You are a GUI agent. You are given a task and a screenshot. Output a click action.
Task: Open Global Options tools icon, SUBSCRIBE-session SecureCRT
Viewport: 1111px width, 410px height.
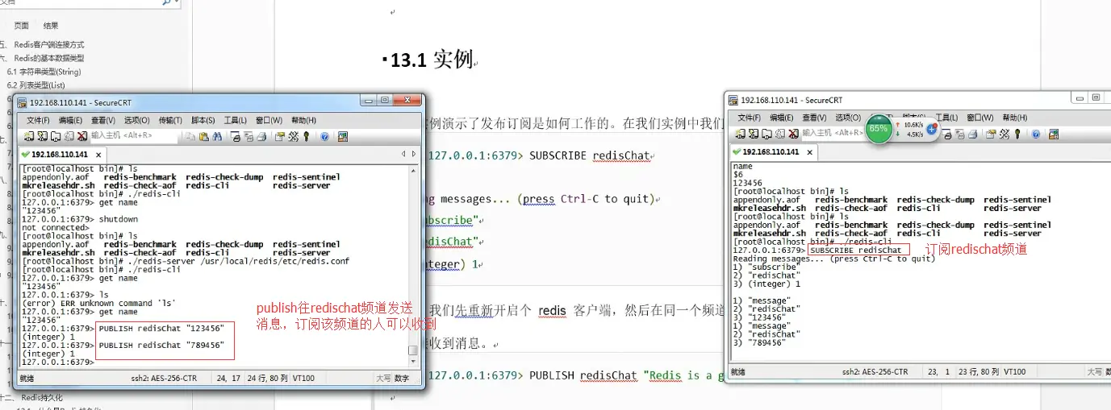[1003, 135]
